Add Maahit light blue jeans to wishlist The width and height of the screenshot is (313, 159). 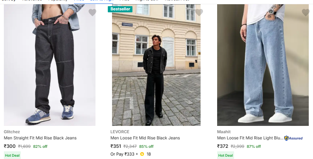tap(306, 13)
